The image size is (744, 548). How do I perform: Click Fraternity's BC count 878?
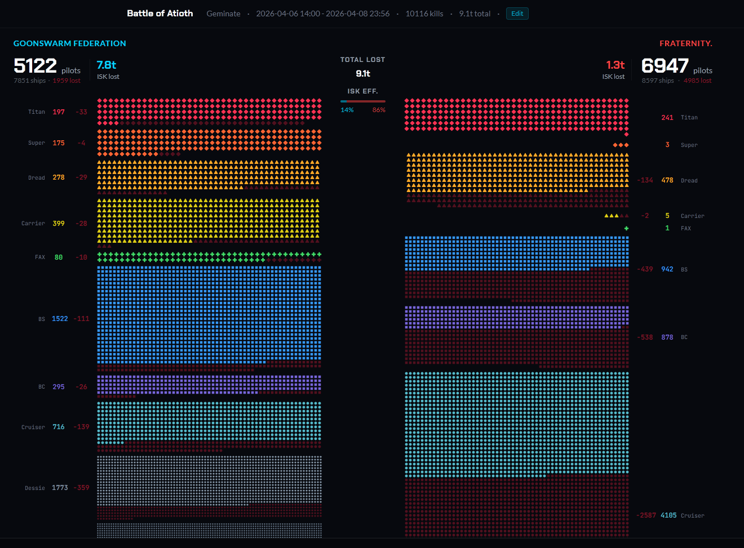(667, 337)
